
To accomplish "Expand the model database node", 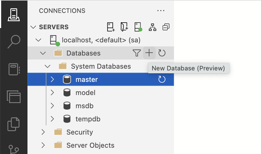I will [52, 92].
